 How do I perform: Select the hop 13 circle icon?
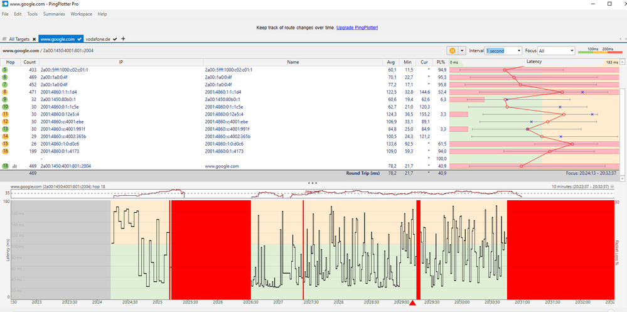(5, 129)
